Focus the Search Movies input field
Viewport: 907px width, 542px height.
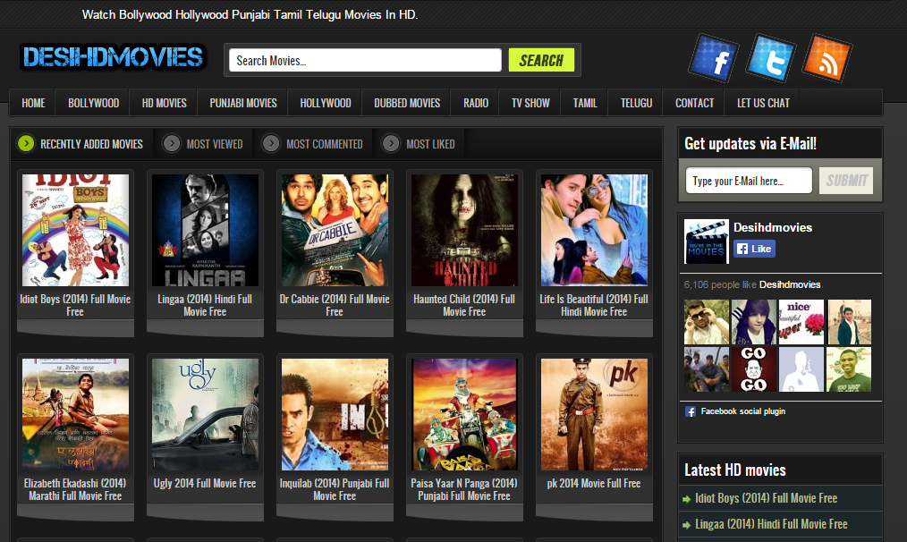[x=365, y=60]
